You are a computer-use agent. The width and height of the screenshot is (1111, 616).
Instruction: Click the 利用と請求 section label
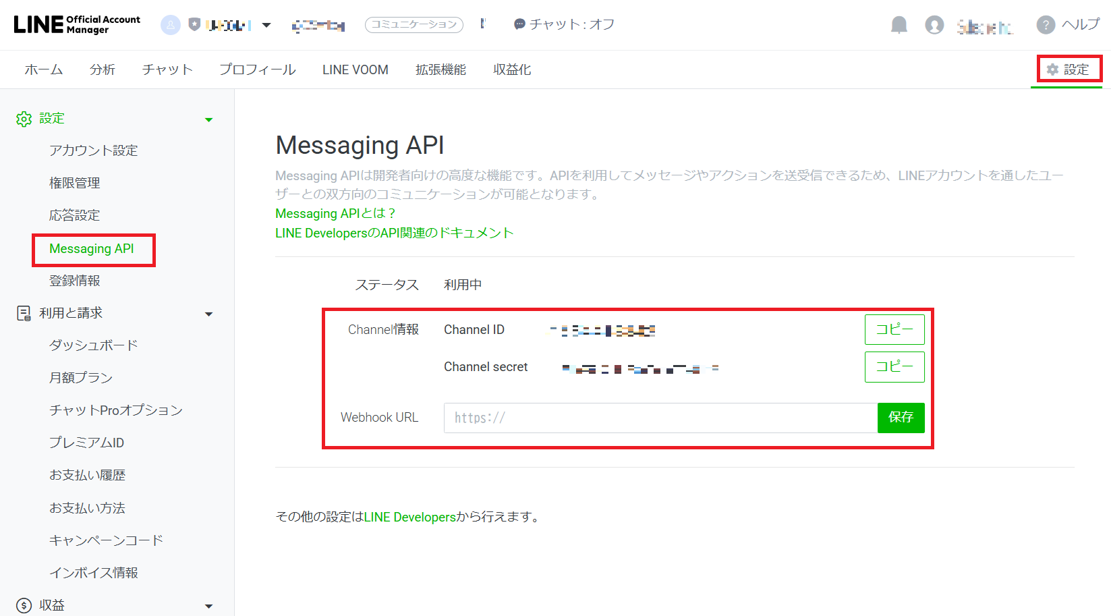pos(71,313)
